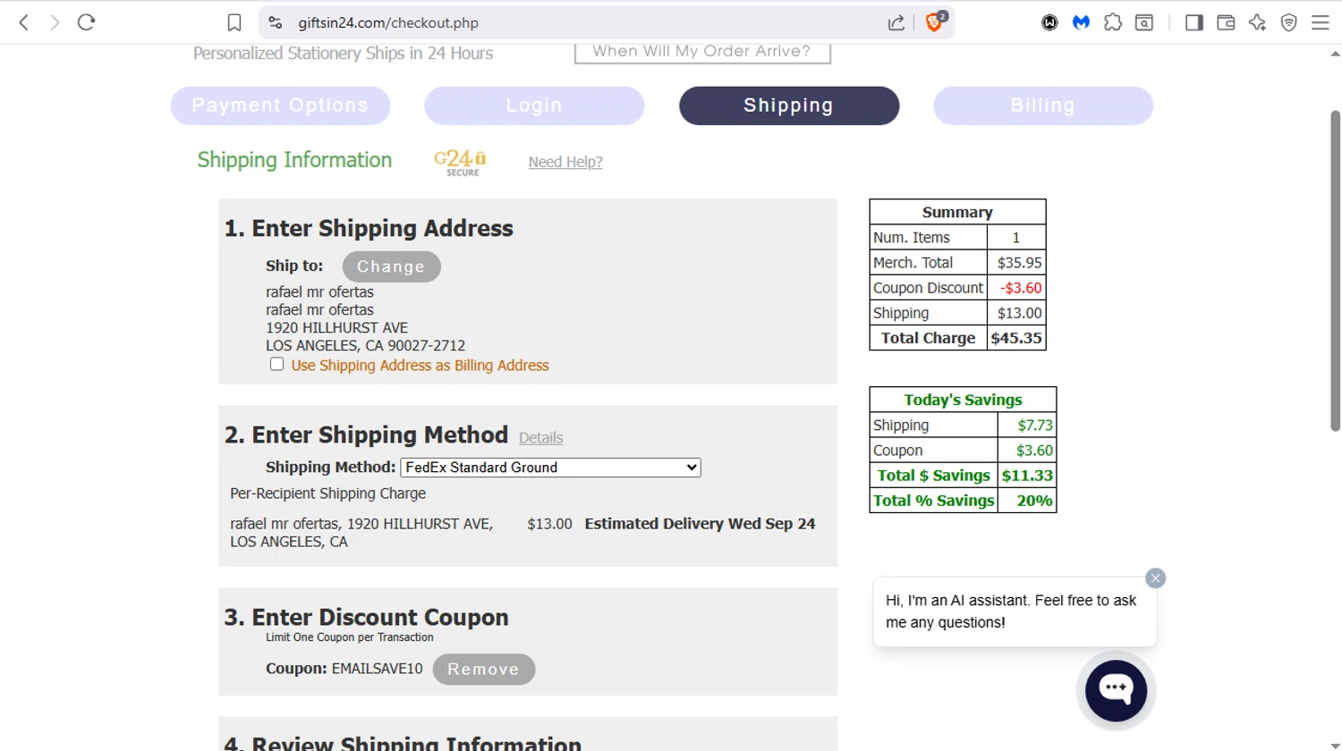Open the blue M extension icon

pyautogui.click(x=1081, y=22)
